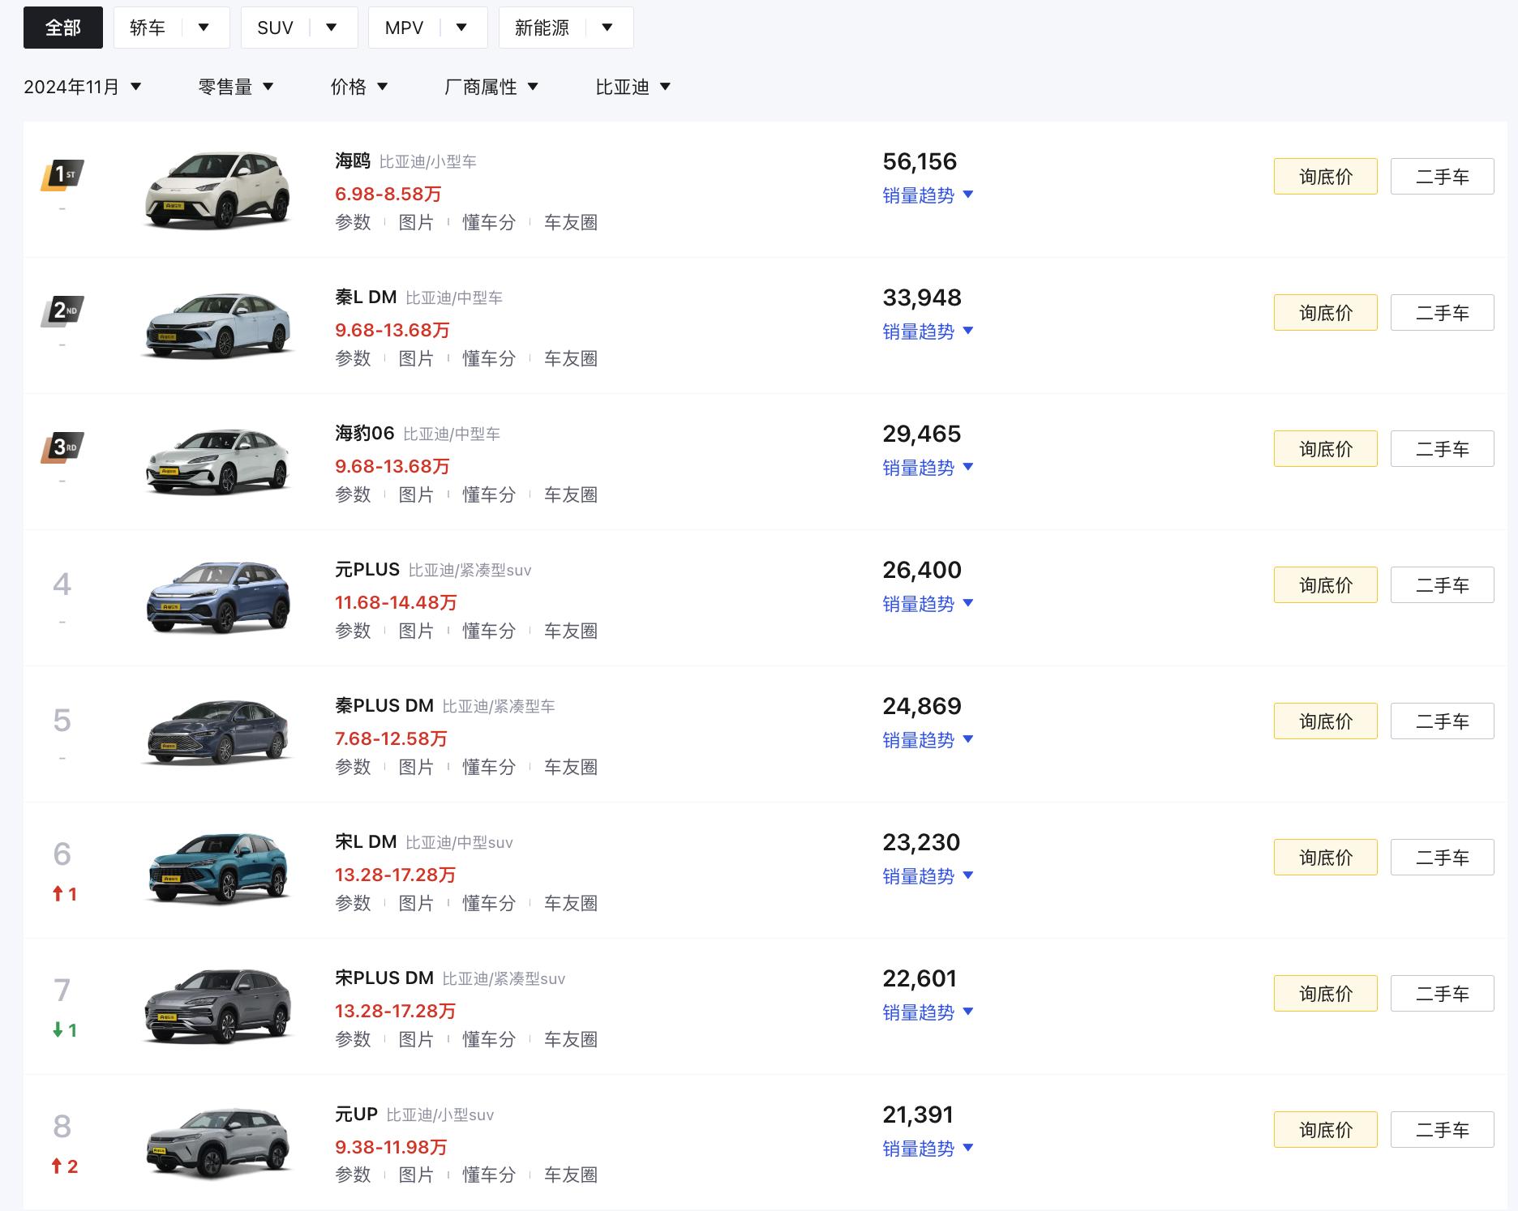1518x1211 pixels.
Task: Click the 3rd place rank badge icon
Action: [x=62, y=447]
